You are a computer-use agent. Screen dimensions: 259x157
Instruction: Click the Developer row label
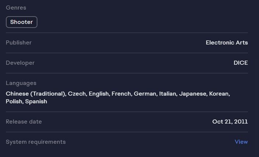point(20,63)
